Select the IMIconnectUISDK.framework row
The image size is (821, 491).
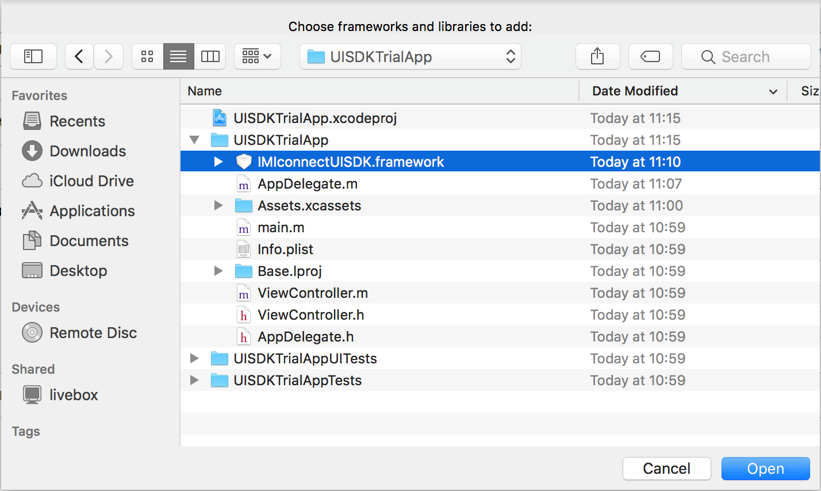tap(500, 162)
